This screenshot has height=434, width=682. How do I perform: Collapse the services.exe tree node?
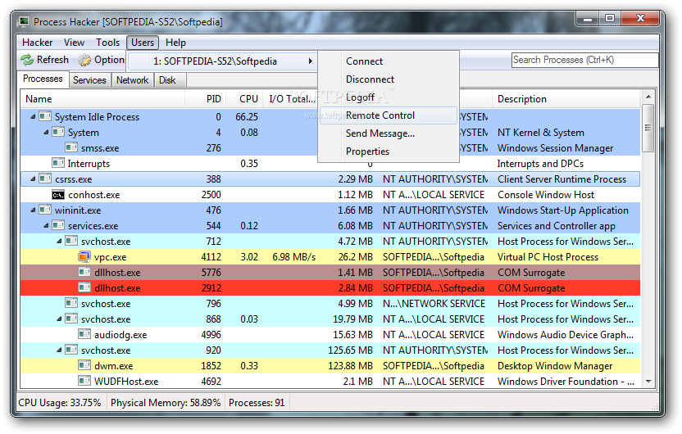[46, 226]
